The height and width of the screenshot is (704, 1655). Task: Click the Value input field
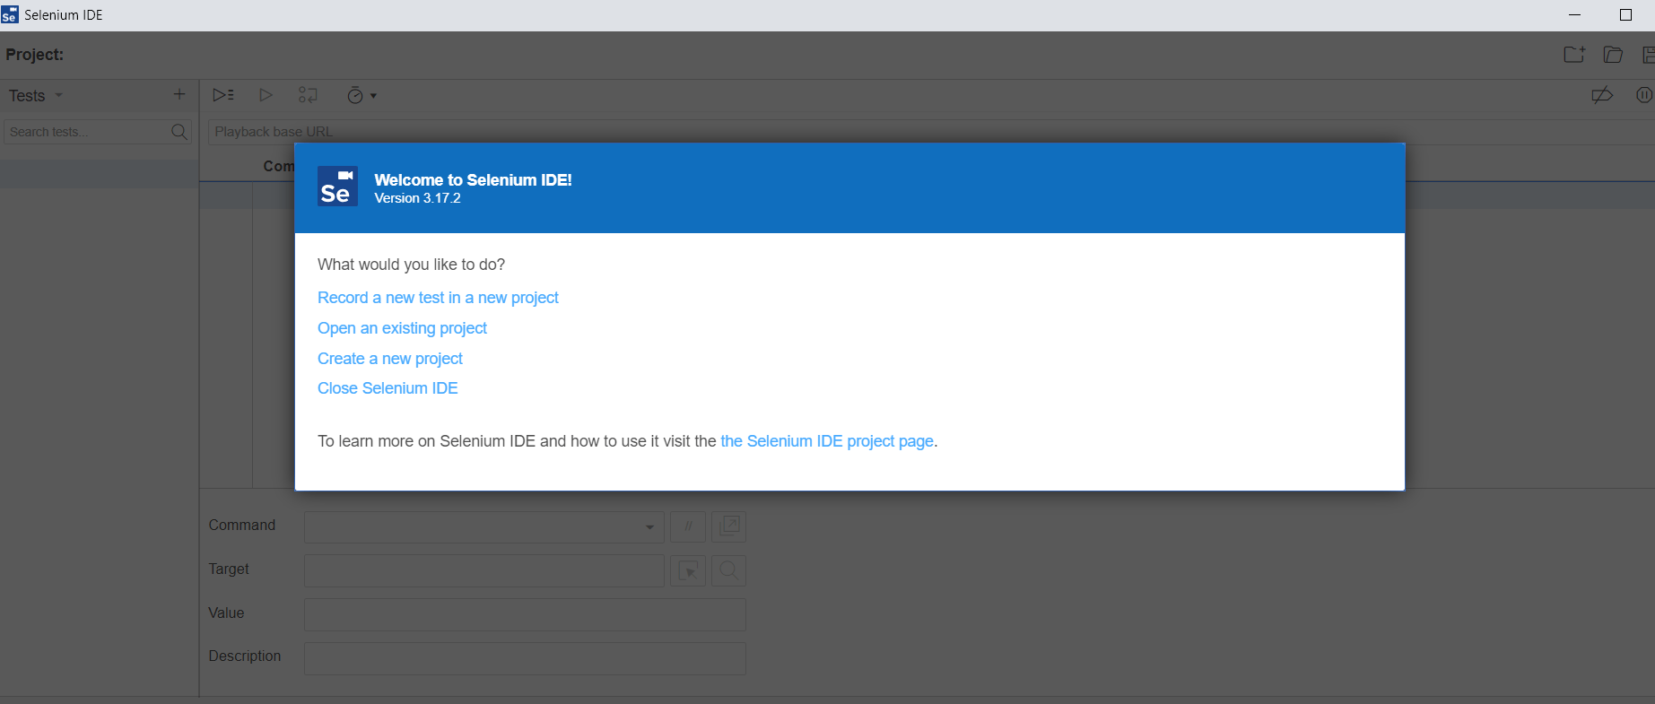coord(525,614)
